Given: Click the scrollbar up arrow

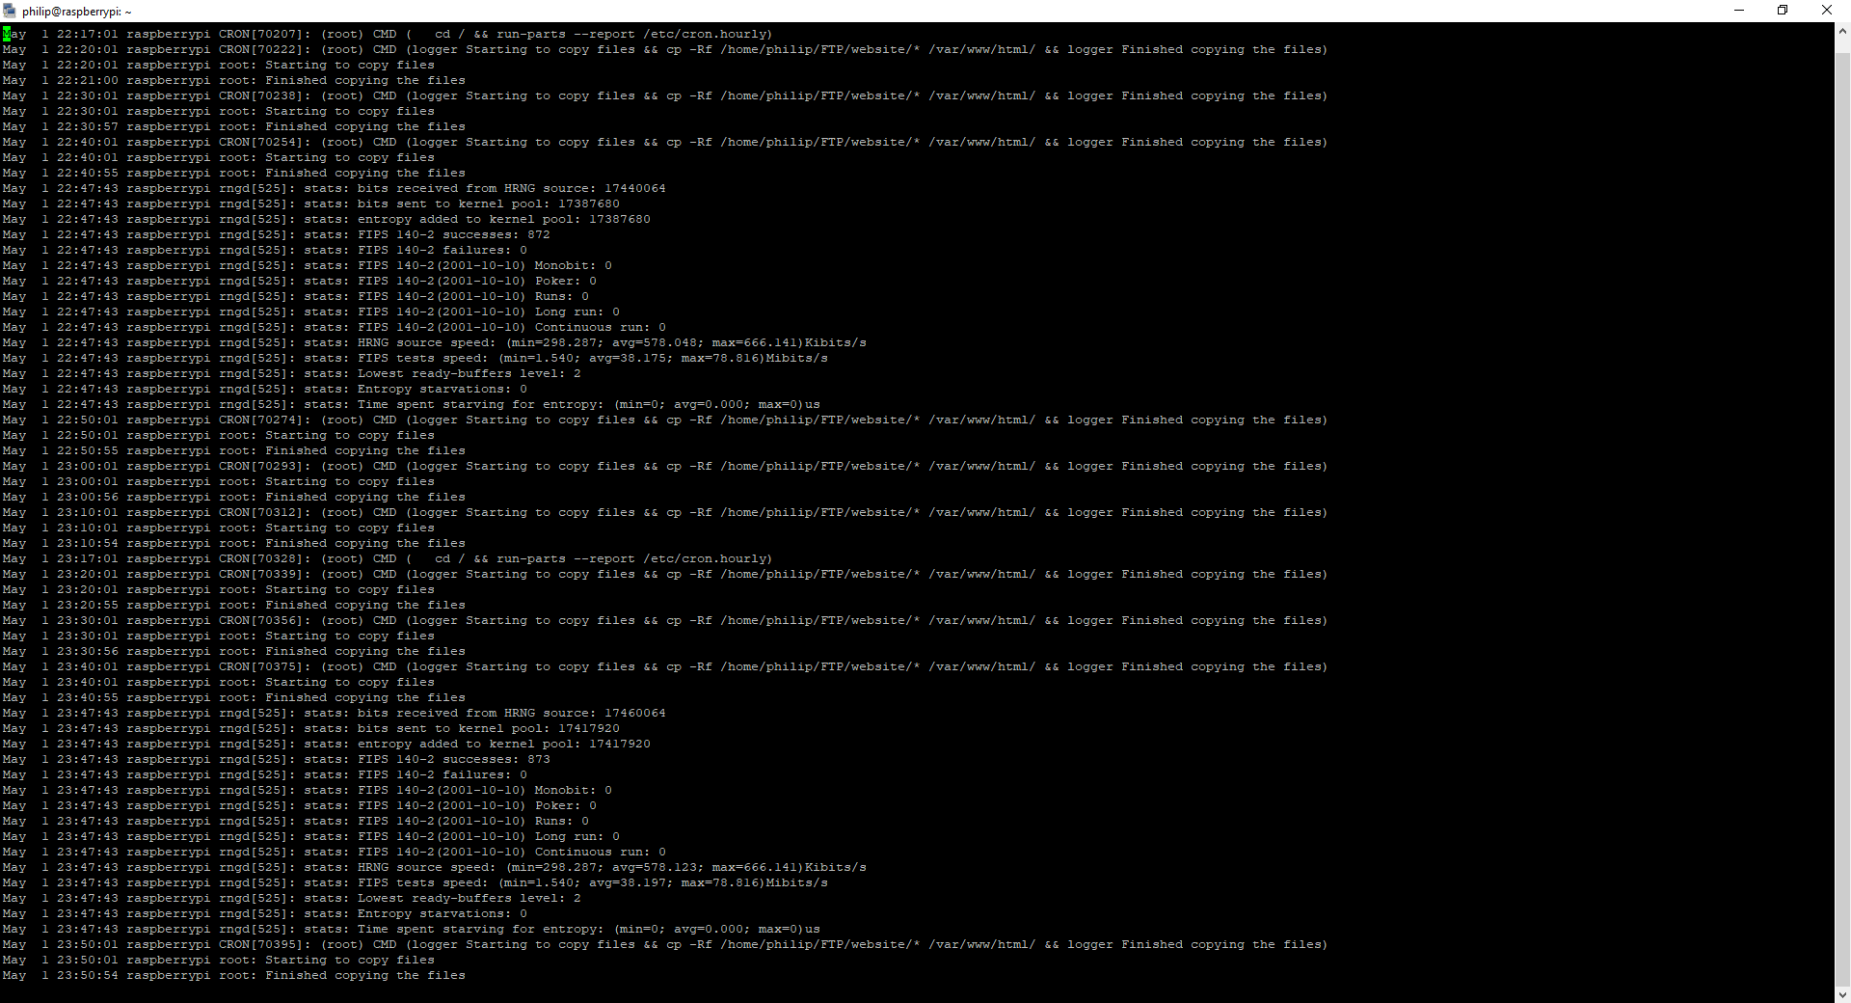Looking at the screenshot, I should coord(1842,31).
